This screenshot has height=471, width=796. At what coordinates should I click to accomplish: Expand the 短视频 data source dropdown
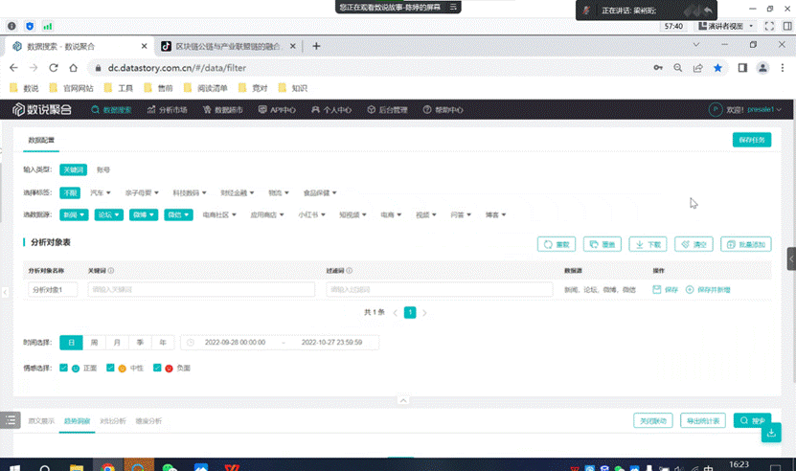(x=356, y=215)
